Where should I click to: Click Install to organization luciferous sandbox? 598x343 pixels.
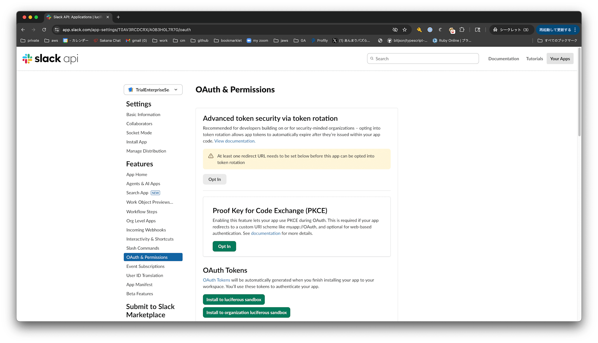(246, 313)
